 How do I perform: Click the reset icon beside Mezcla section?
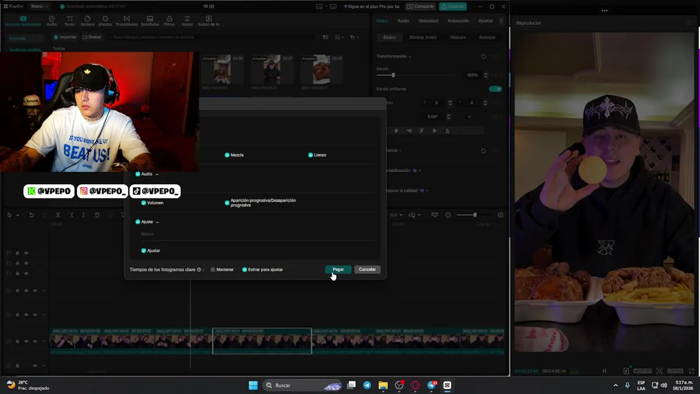coord(483,150)
